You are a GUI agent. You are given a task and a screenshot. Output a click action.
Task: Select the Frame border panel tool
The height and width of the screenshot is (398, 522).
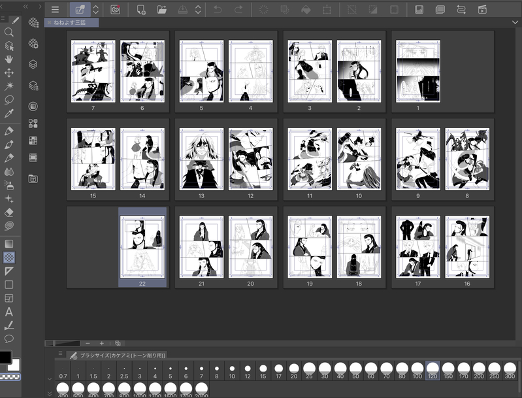click(9, 298)
